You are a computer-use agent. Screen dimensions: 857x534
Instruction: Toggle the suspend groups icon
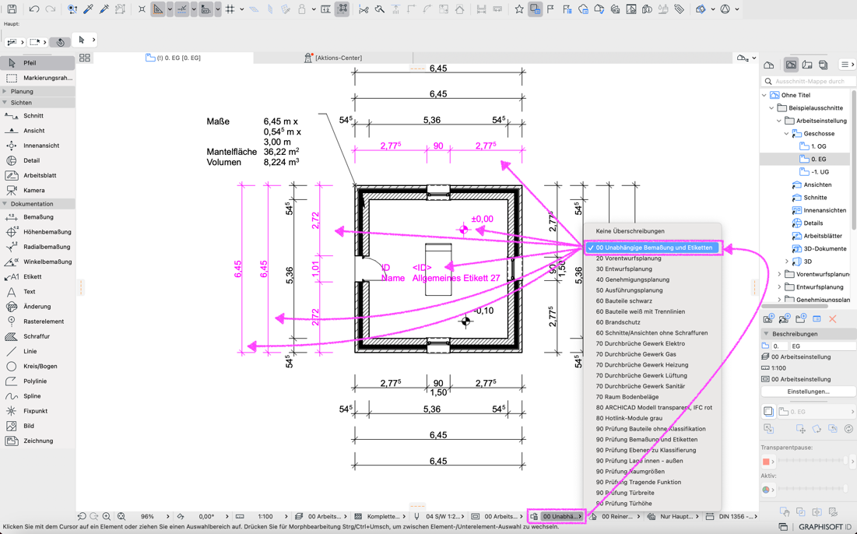click(342, 9)
